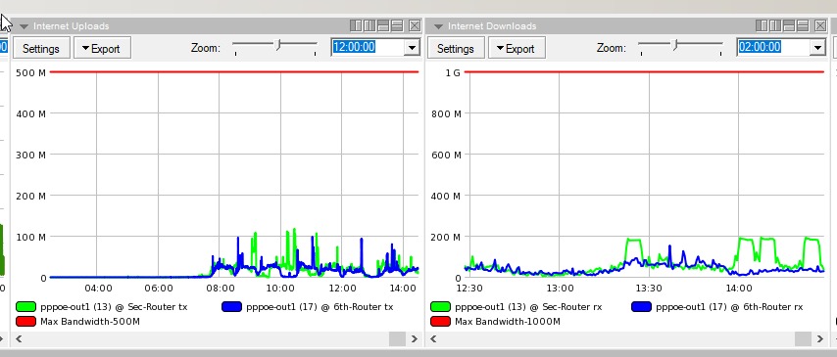Open Export menu in Internet Downloads

pyautogui.click(x=517, y=49)
